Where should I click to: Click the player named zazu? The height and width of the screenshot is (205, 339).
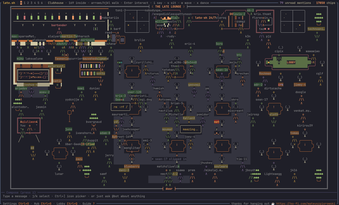[79, 159]
